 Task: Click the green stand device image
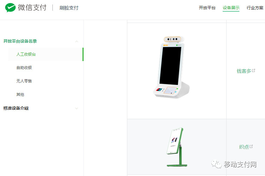[177, 147]
